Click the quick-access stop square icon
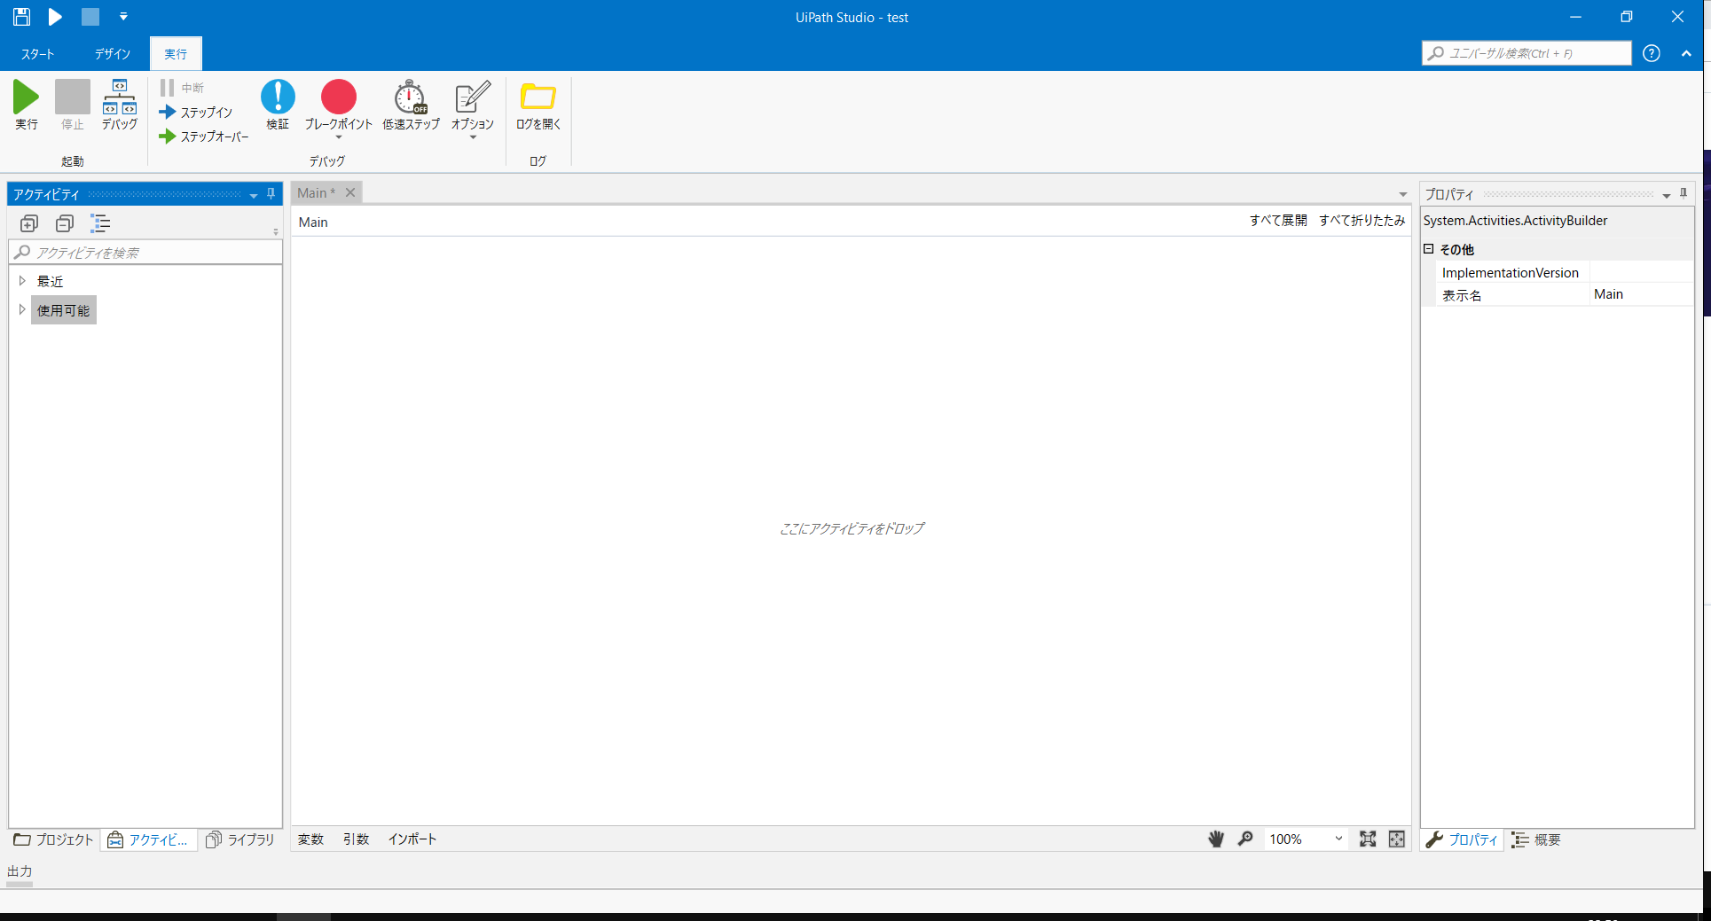Image resolution: width=1711 pixels, height=921 pixels. coord(90,17)
